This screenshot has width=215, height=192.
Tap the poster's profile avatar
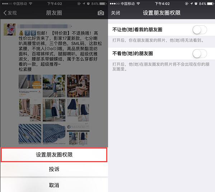click(10, 29)
